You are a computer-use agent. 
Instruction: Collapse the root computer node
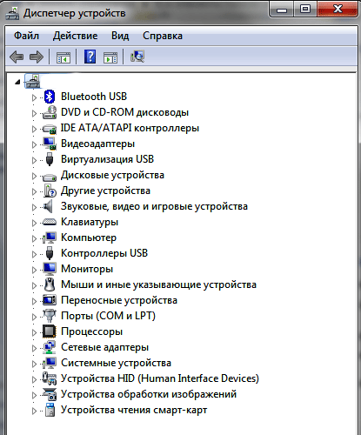tap(17, 83)
